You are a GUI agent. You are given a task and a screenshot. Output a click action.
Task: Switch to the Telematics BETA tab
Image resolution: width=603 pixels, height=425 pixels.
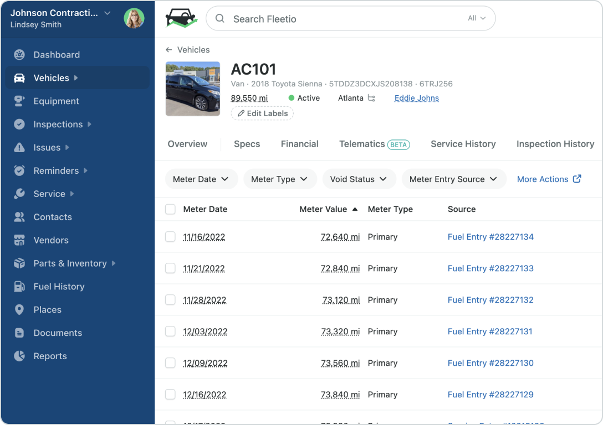[x=375, y=144]
